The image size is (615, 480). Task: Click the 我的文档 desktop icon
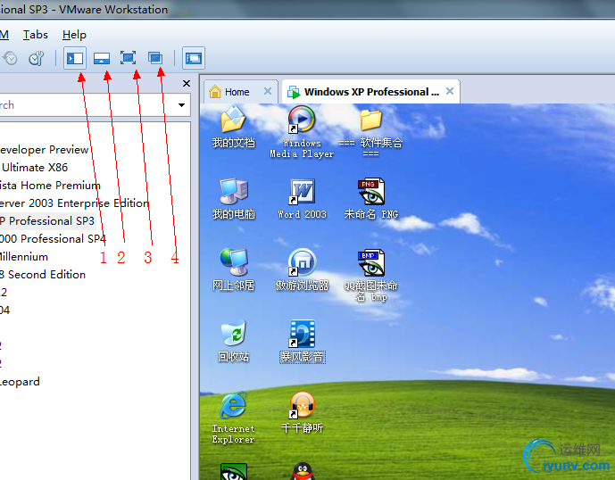[x=233, y=127]
